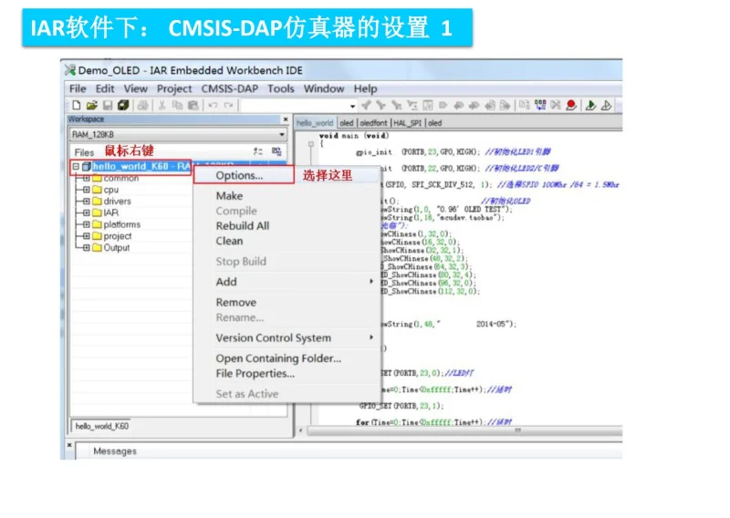Click the Find Next toolbar icon
Viewport: 730px width, 518px height.
381,105
